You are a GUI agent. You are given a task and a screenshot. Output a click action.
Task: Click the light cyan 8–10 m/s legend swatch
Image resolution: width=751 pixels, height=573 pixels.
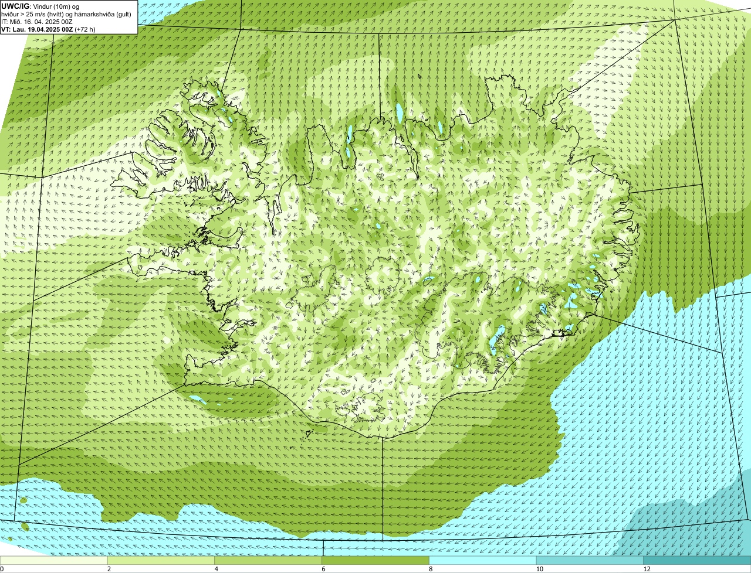coord(483,560)
